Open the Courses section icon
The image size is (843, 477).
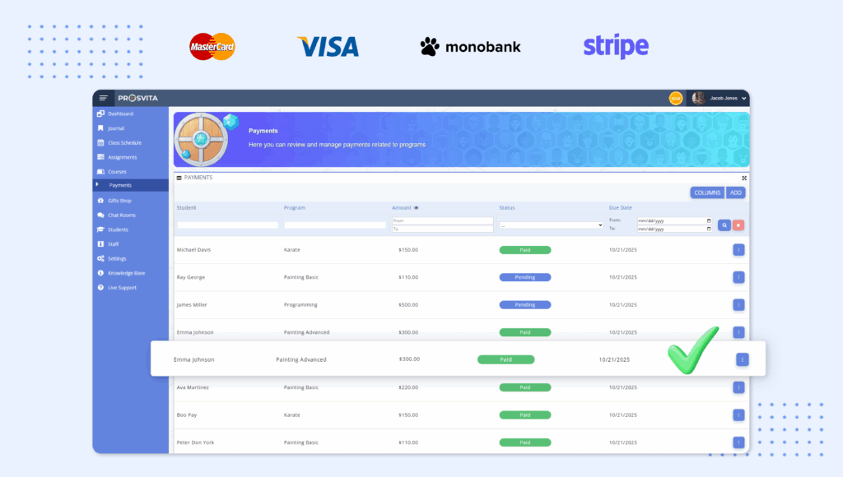coord(99,171)
